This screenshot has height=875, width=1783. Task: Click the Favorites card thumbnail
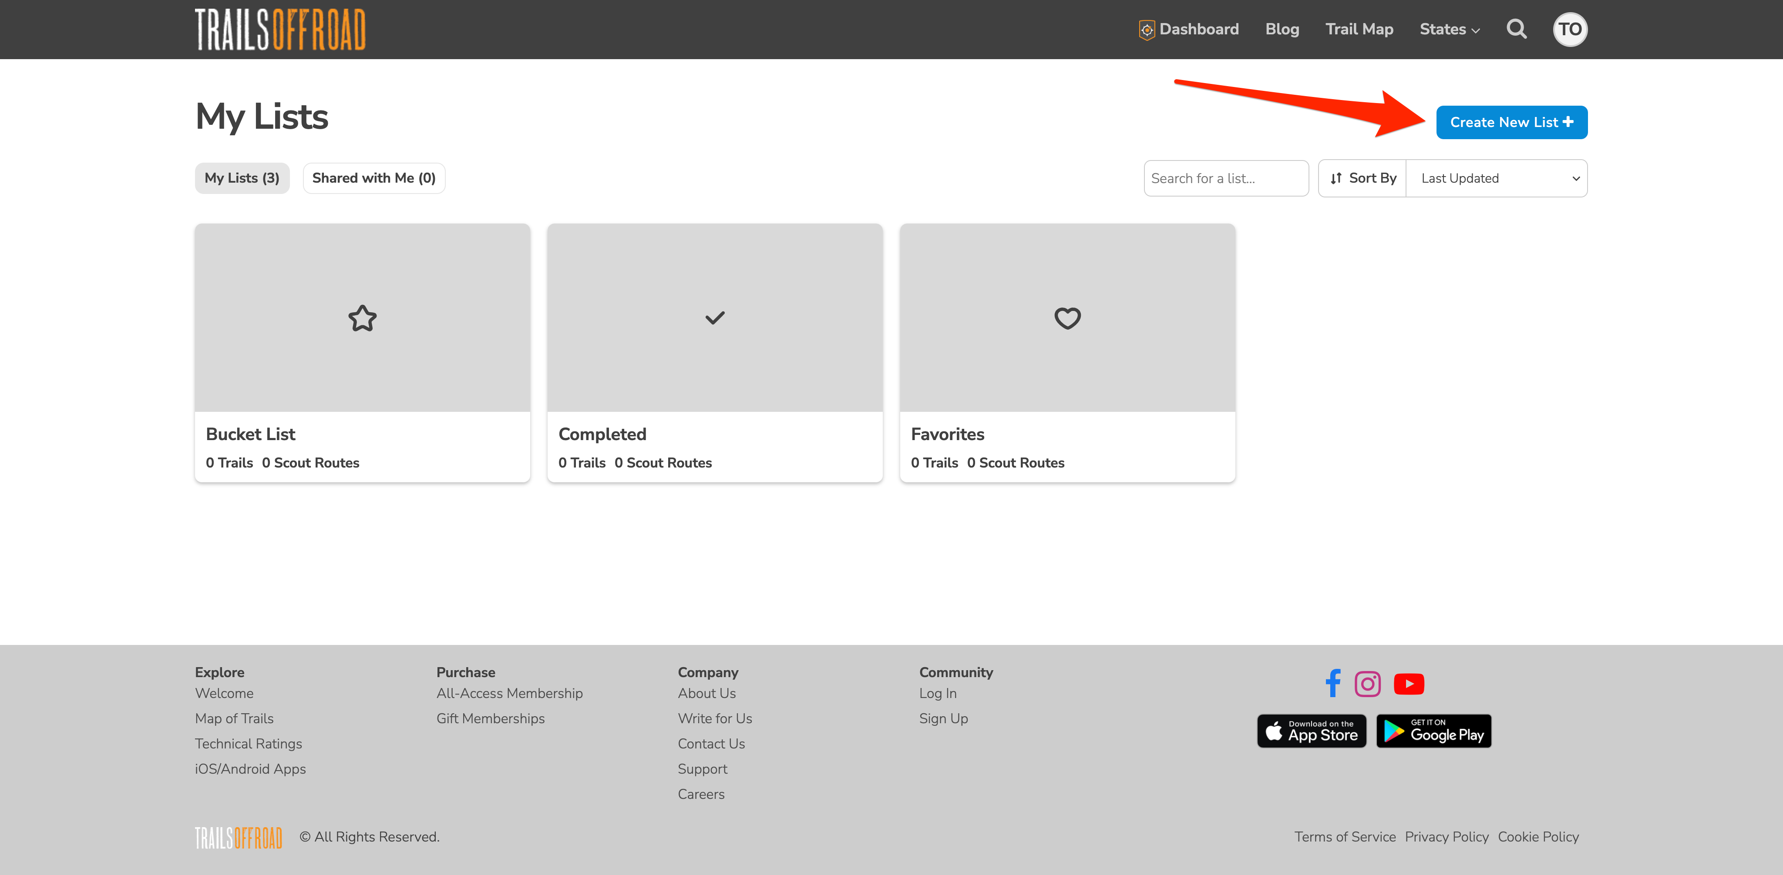point(1066,317)
